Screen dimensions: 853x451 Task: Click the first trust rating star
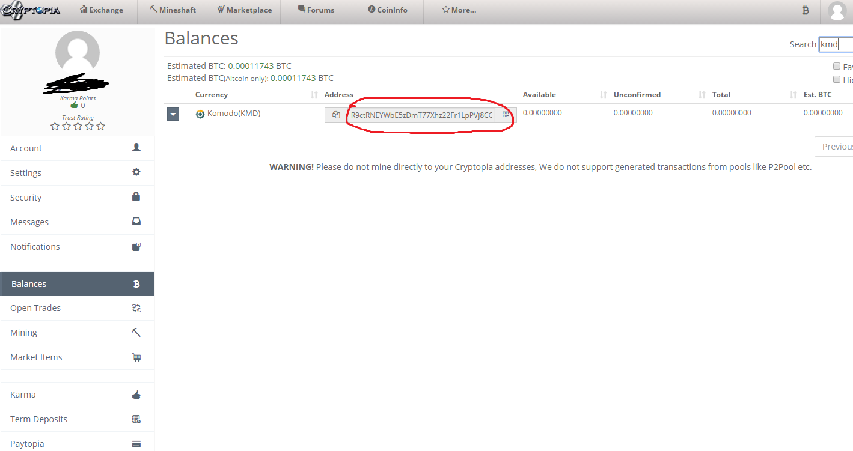pos(55,126)
